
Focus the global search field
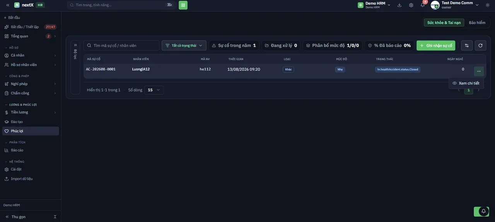pyautogui.click(x=121, y=5)
